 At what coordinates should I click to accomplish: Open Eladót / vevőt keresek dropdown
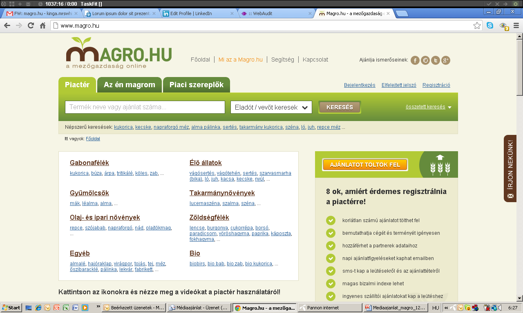[271, 107]
